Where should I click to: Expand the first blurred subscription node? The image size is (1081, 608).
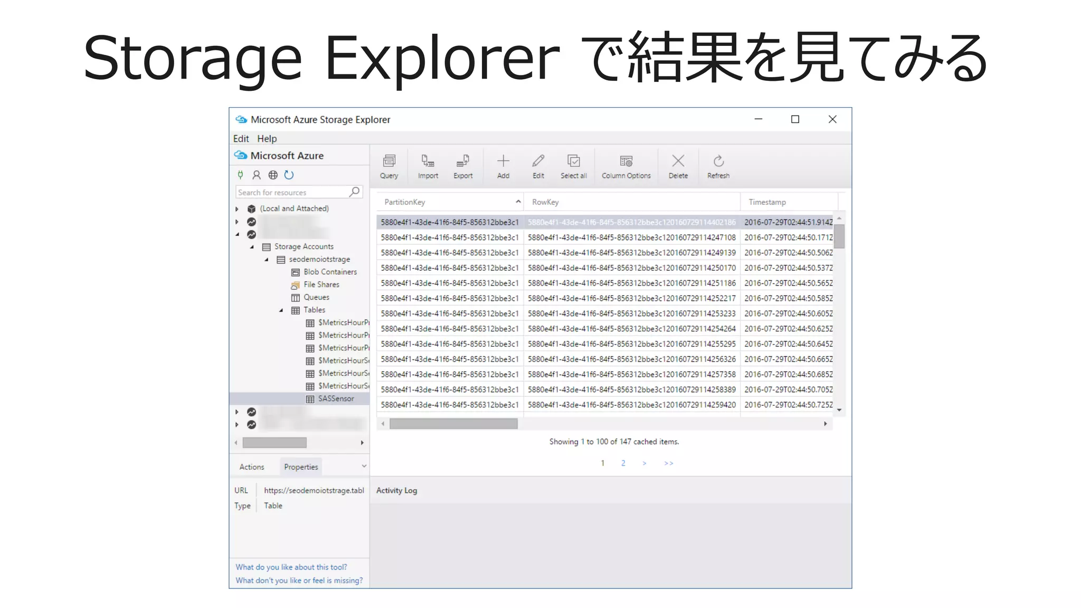click(237, 222)
